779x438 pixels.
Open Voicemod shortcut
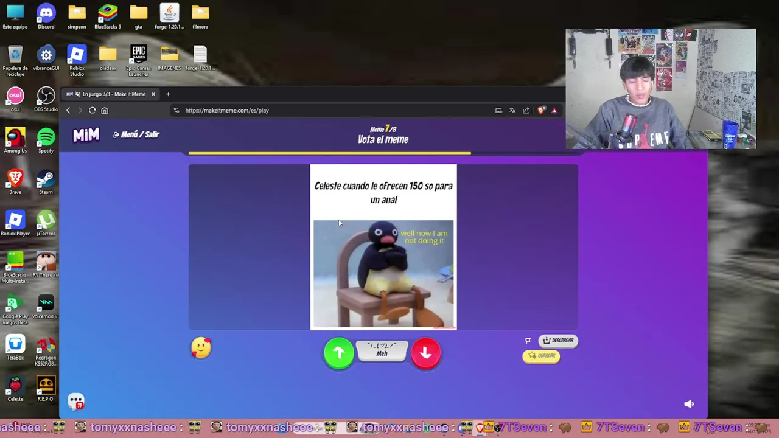point(46,306)
